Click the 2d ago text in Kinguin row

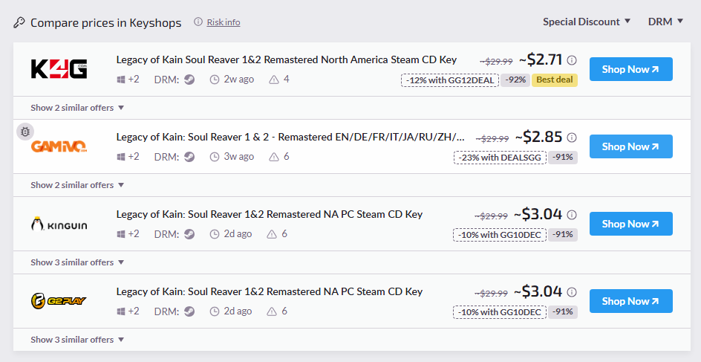tap(238, 234)
